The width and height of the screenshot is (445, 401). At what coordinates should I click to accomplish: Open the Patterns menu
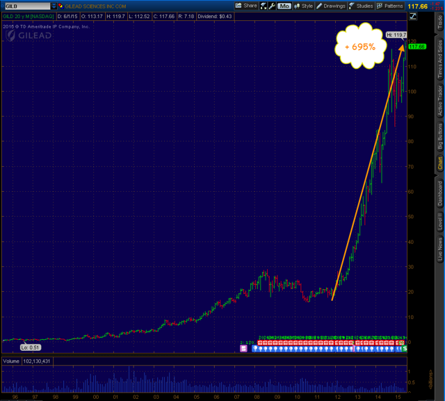tap(390, 6)
